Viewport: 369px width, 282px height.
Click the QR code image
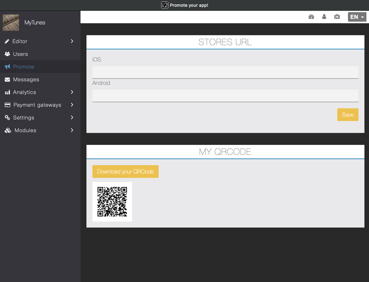coord(112,202)
